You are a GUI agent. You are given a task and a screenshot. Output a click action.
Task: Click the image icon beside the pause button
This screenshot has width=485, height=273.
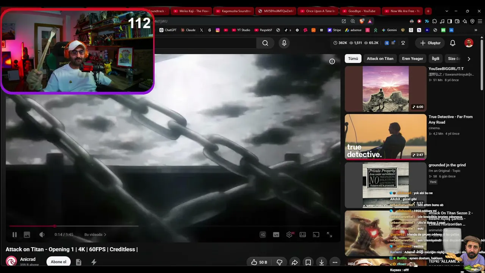pyautogui.click(x=27, y=235)
